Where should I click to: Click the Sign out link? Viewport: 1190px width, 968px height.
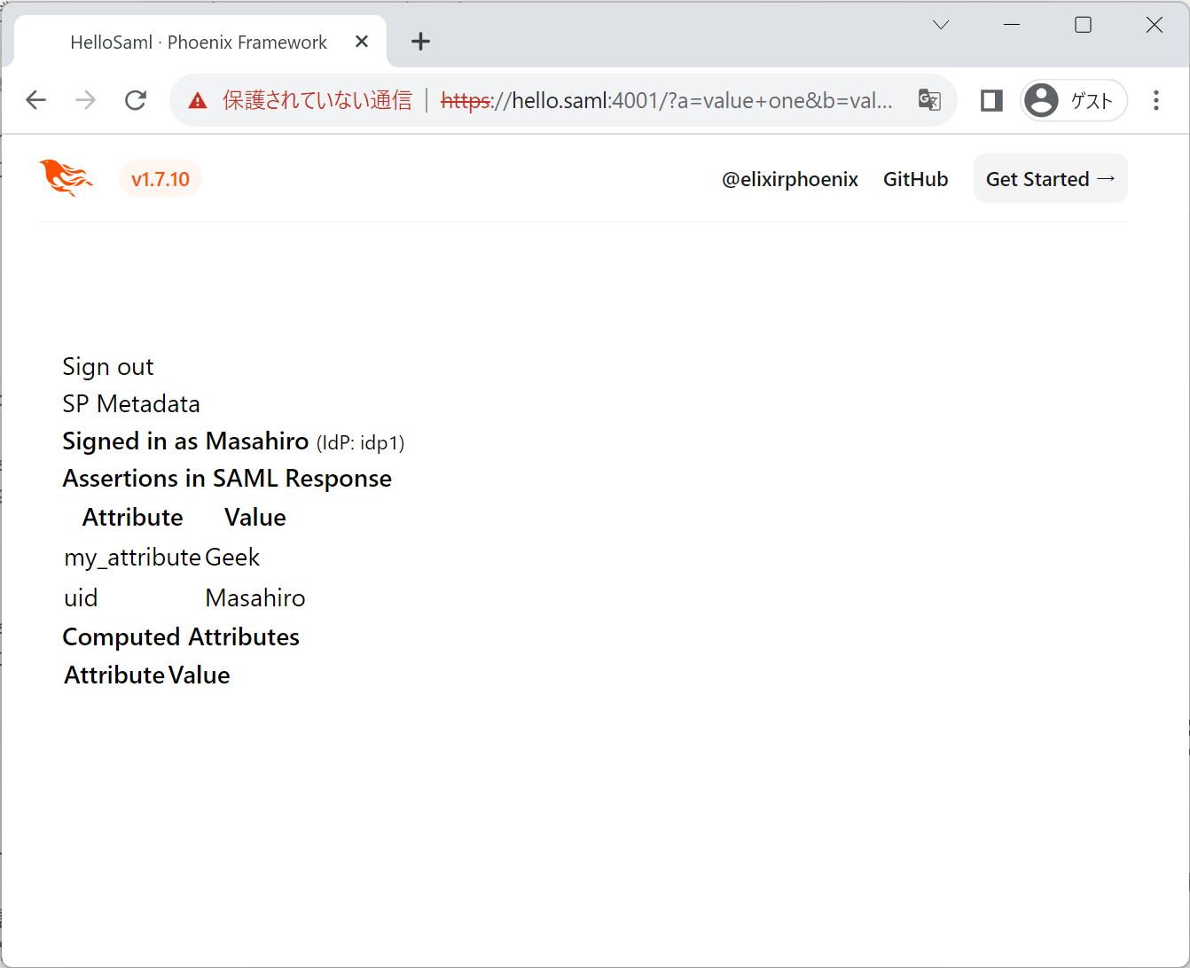[108, 366]
